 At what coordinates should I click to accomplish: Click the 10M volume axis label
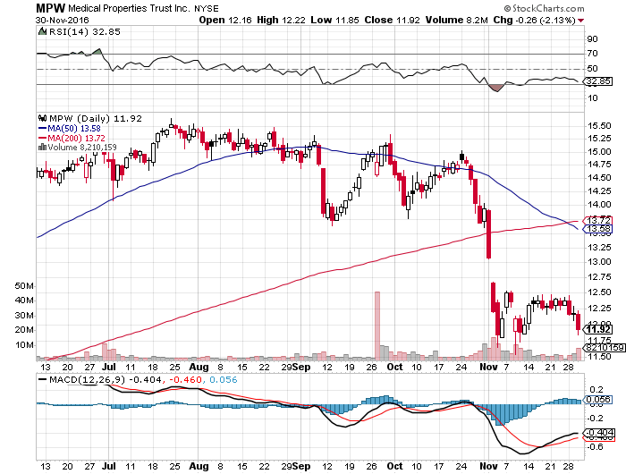(24, 345)
